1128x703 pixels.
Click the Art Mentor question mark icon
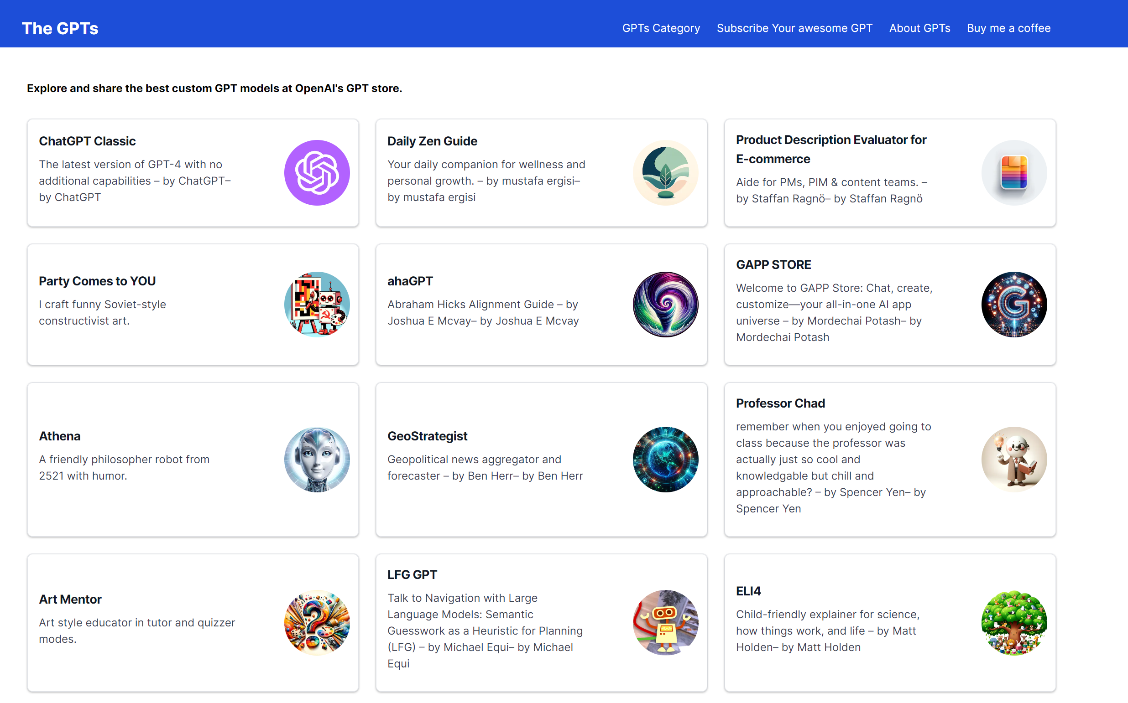(317, 623)
